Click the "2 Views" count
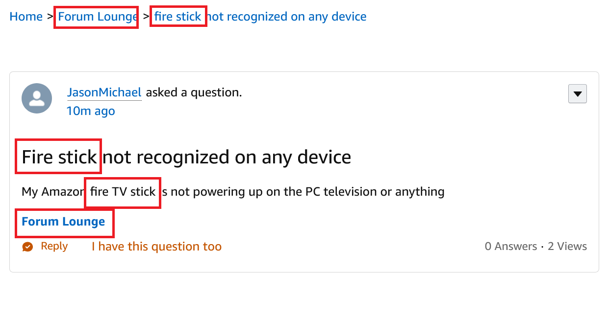 [x=567, y=247]
